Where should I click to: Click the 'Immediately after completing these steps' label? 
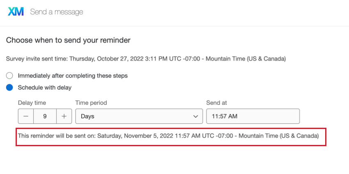73,76
